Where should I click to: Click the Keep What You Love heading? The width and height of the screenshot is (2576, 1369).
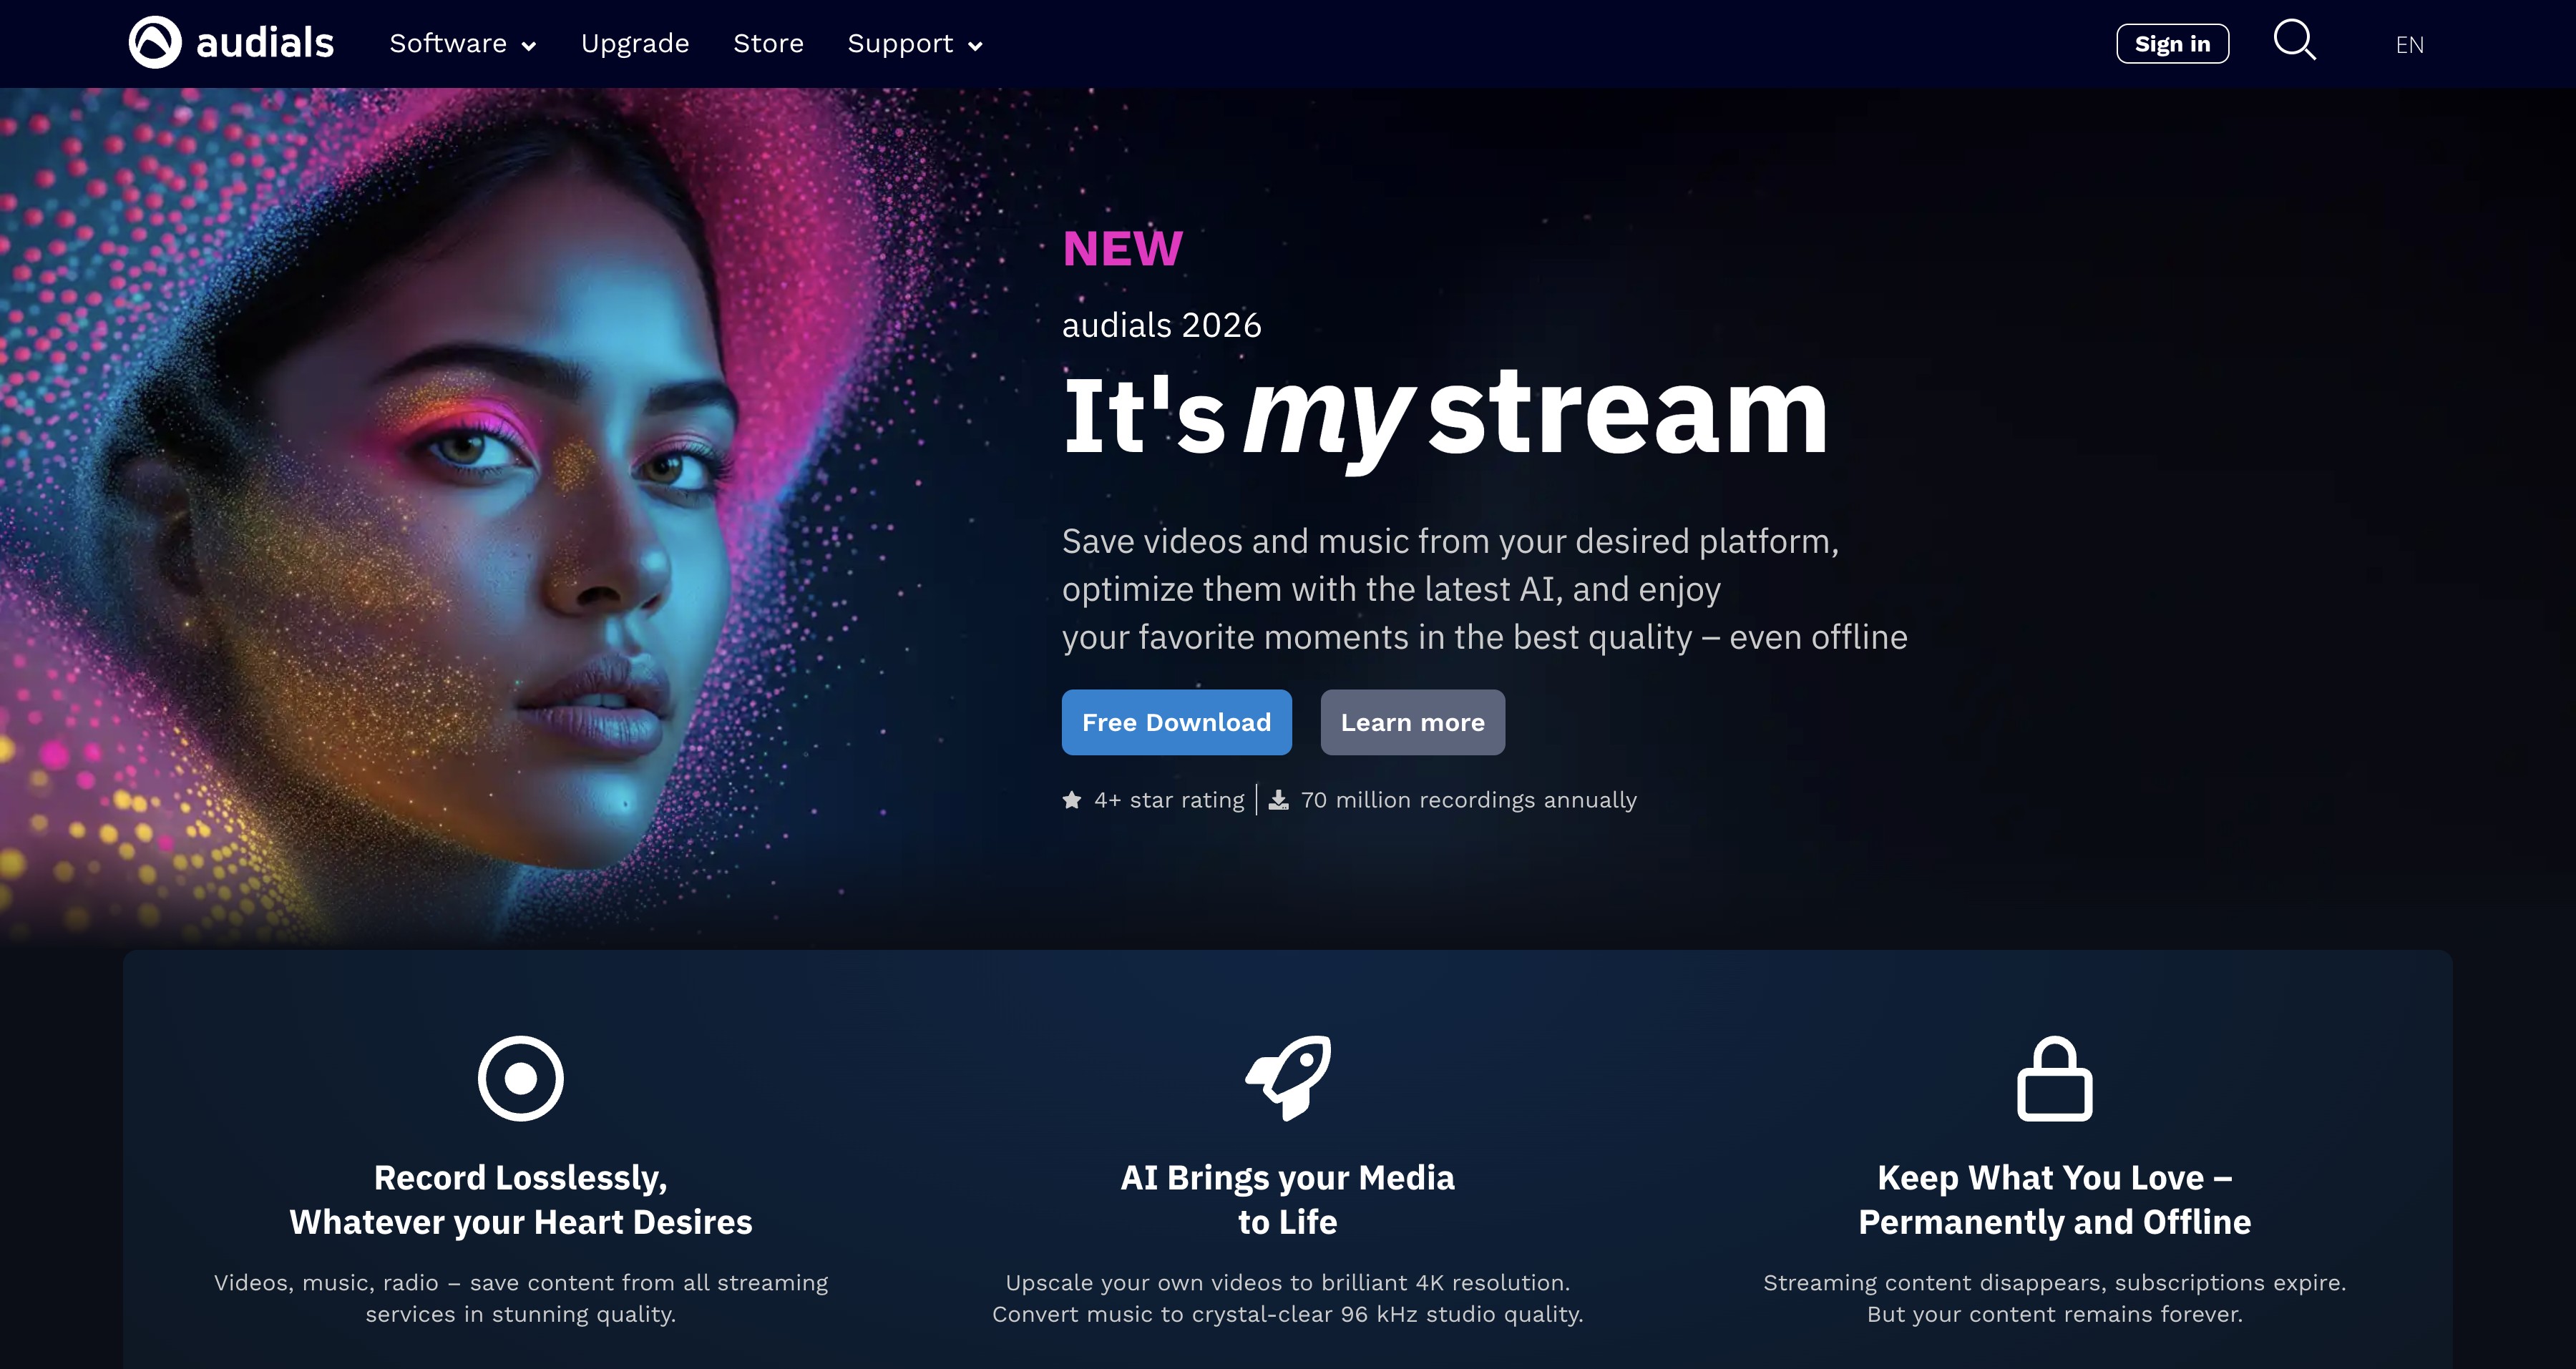click(2054, 1199)
